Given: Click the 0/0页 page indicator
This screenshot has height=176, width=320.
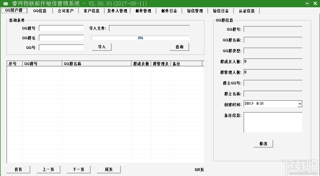Looking at the screenshot, I should (199, 170).
